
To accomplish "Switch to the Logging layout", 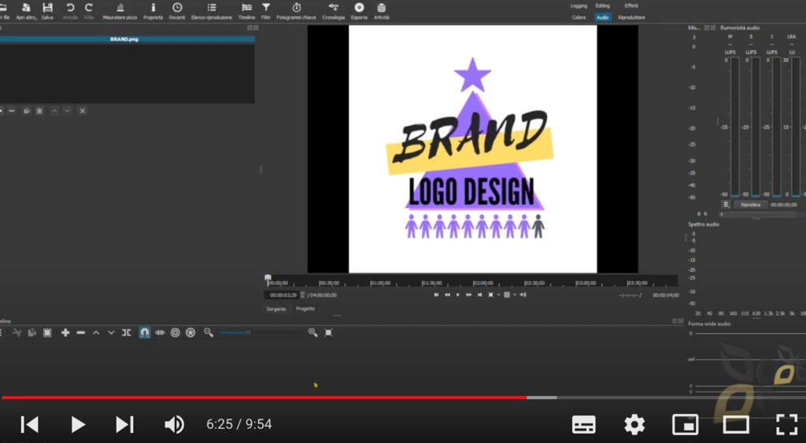I will pos(579,6).
